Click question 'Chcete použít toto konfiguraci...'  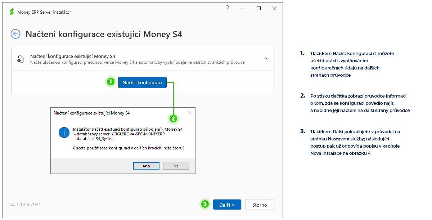coord(129,148)
